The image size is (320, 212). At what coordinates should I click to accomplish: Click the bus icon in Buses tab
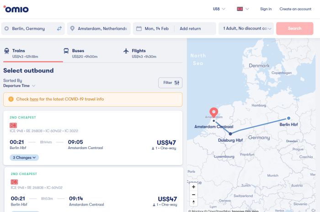pyautogui.click(x=66, y=51)
